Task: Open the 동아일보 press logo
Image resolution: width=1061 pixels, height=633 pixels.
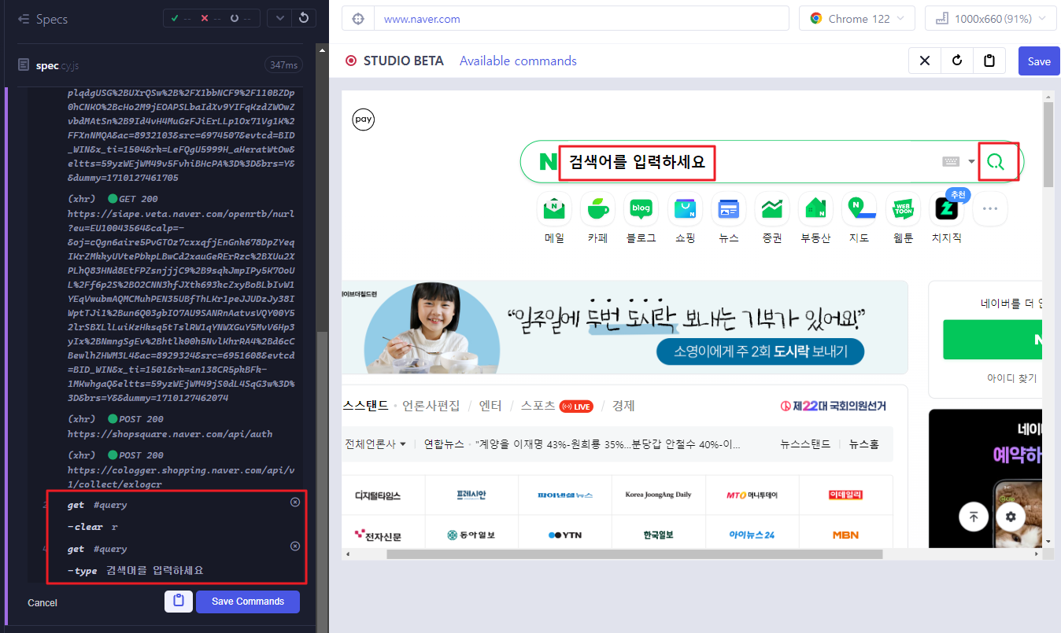Action: click(x=471, y=535)
